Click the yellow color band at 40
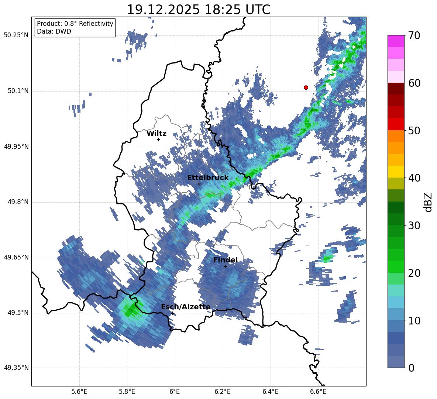 [396, 172]
